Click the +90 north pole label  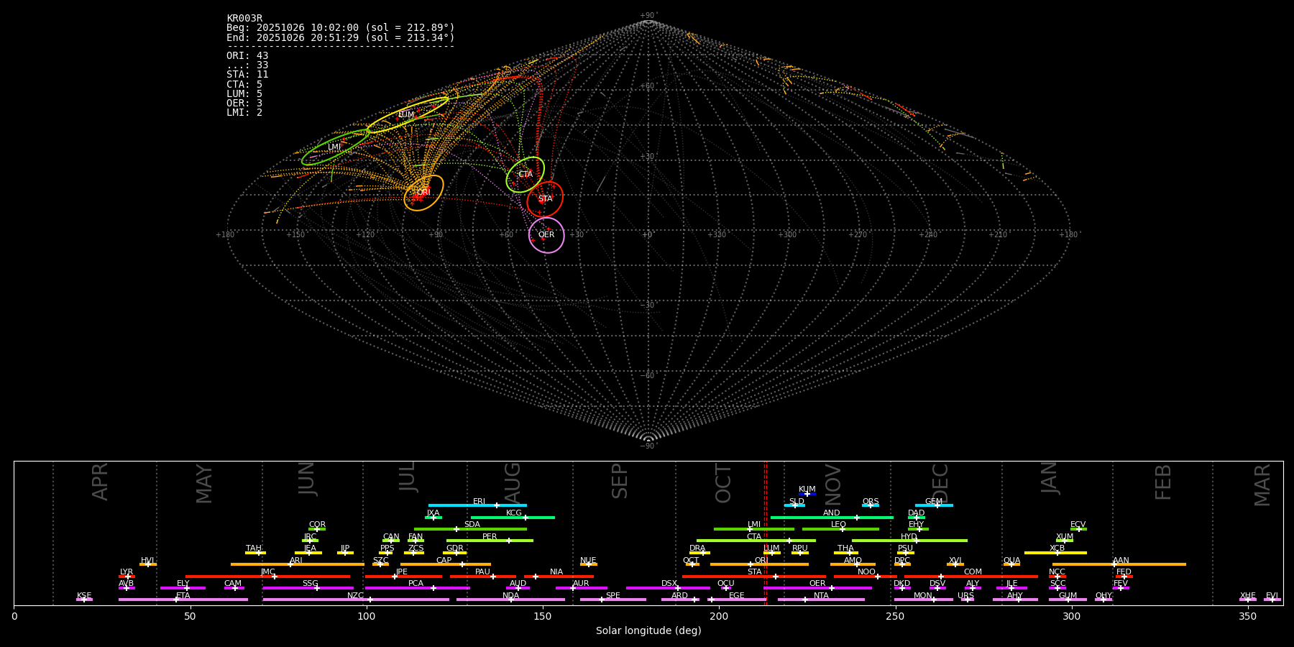pos(648,16)
